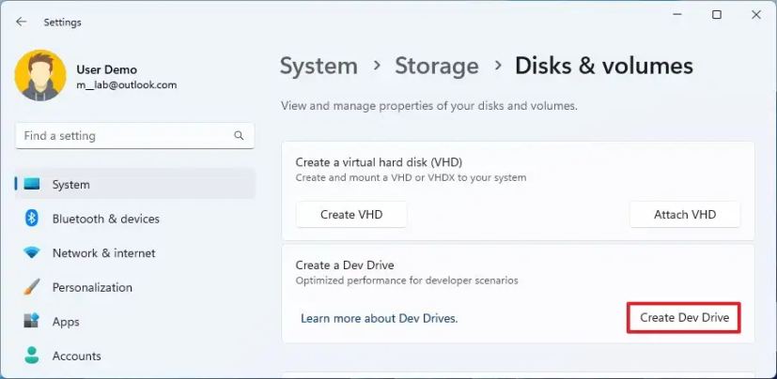
Task: Click the Disks & volumes heading
Action: 603,66
